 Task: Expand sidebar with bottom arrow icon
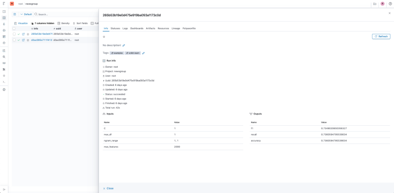pyautogui.click(x=4, y=189)
